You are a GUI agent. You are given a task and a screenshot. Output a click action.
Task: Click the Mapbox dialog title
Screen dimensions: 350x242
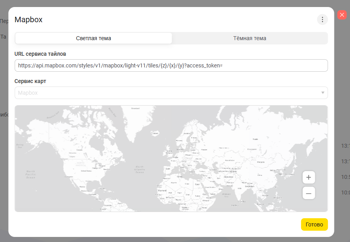pyautogui.click(x=28, y=19)
